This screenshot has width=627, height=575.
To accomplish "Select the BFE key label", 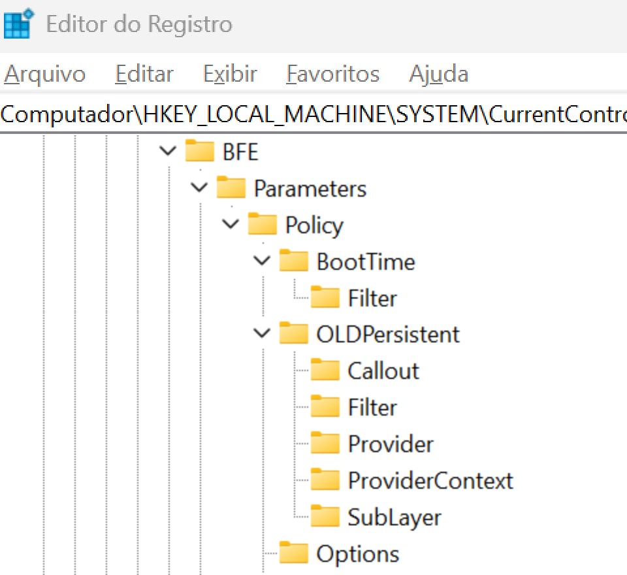I will point(240,152).
